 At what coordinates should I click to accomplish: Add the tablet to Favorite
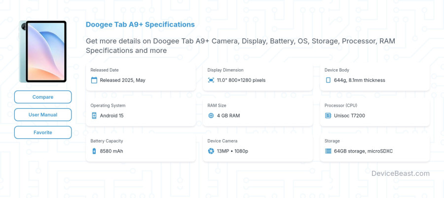[x=43, y=132]
